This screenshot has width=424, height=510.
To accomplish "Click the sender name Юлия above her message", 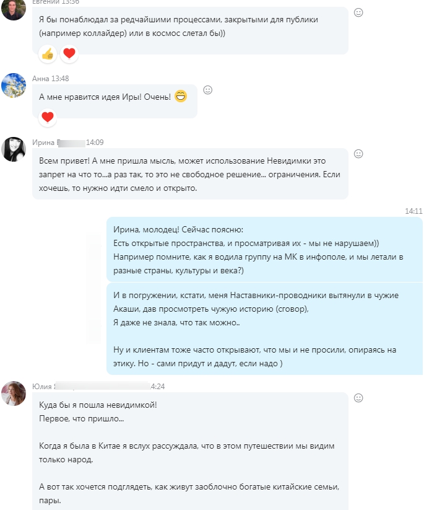I will click(x=42, y=387).
